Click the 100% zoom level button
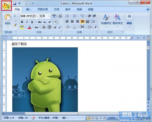Screen dimensions: 152x122 click(112, 118)
